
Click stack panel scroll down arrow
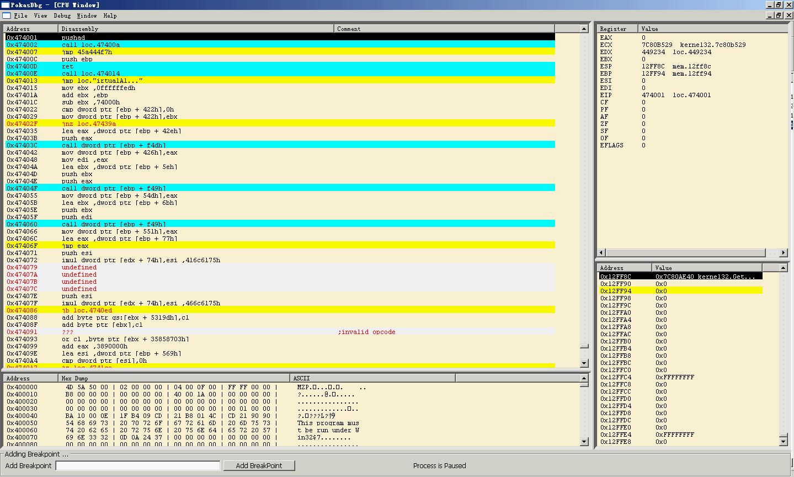pos(783,441)
